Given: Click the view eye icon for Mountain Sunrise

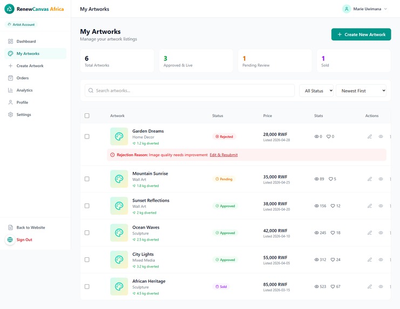Looking at the screenshot, I should pos(381,179).
